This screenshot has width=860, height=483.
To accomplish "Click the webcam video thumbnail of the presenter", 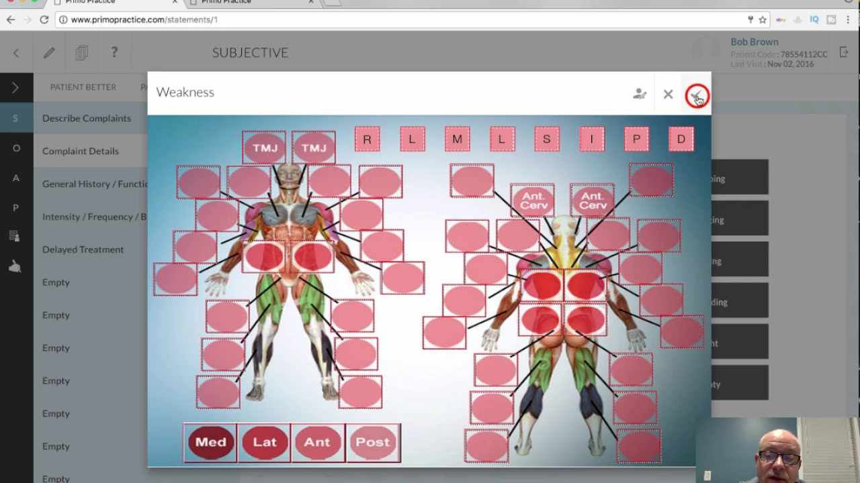I will [x=777, y=450].
